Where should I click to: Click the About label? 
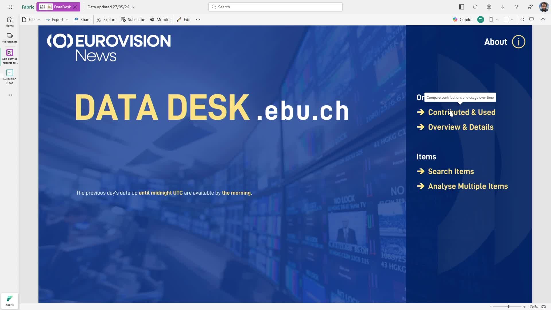pos(496,42)
